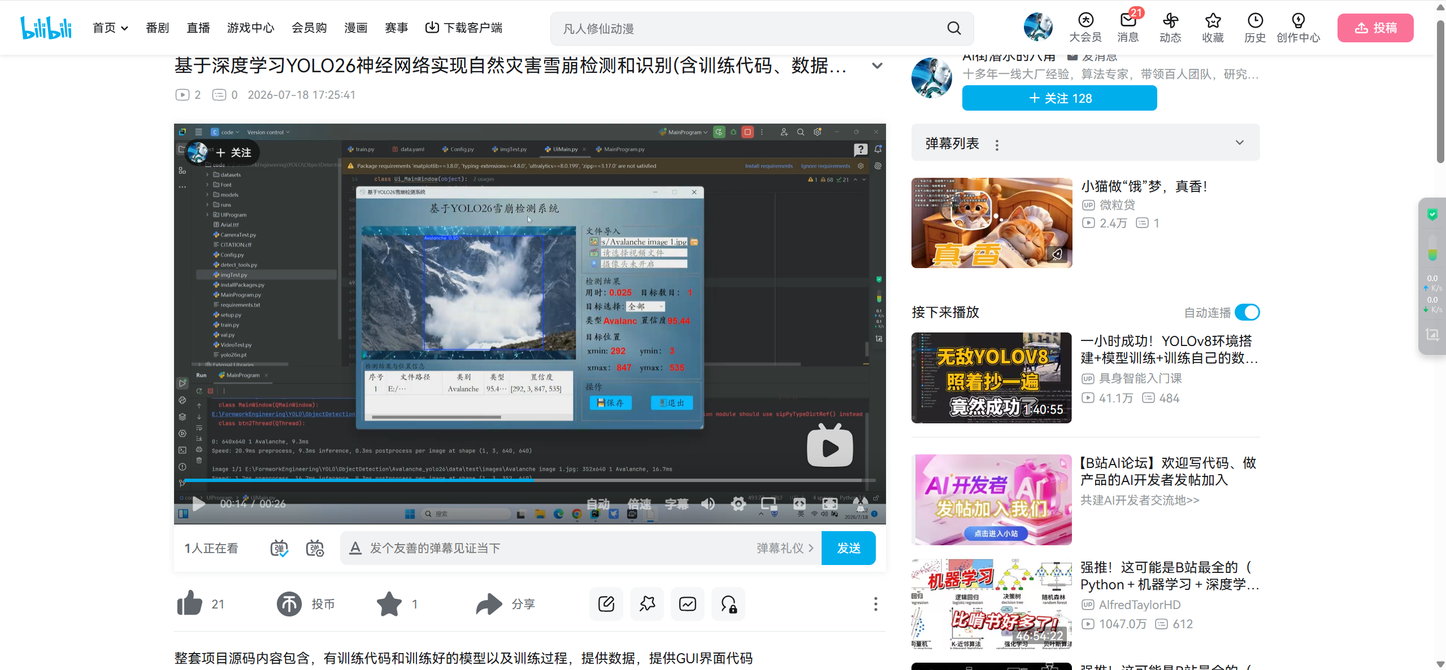Click the 投币 coin icon
Screen dimensions: 1446x670
tap(289, 603)
